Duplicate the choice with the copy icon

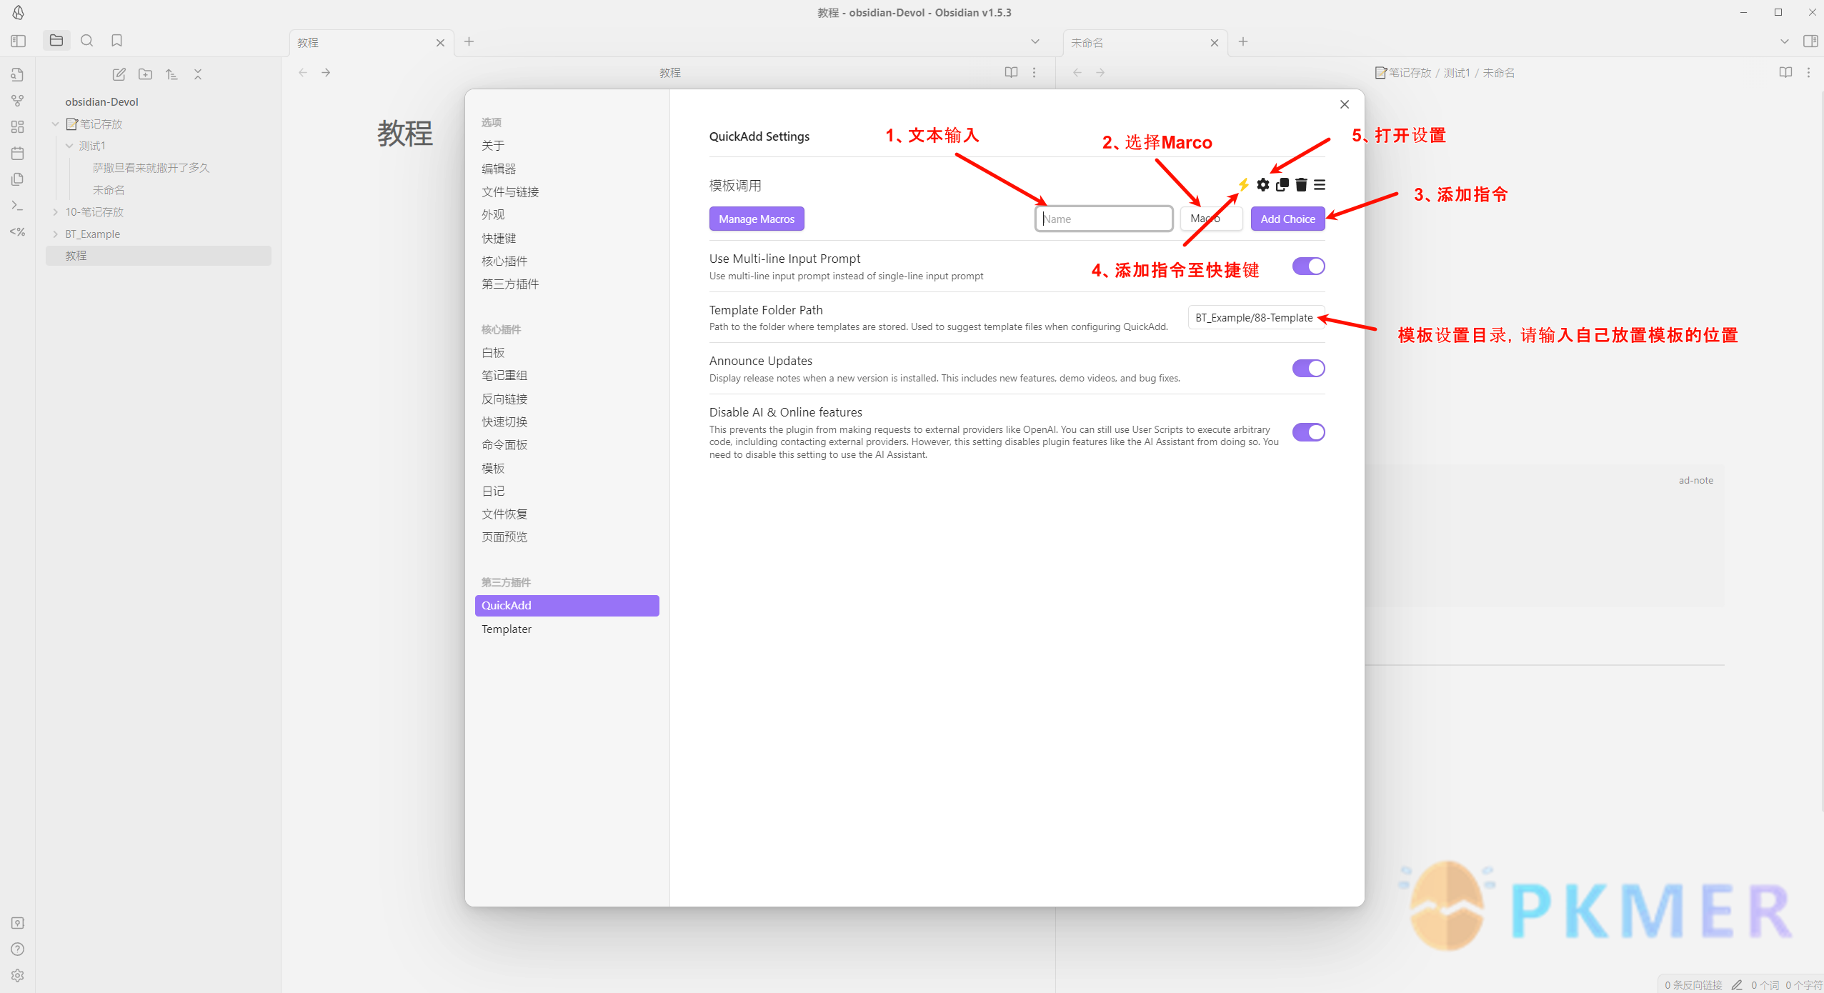tap(1282, 185)
